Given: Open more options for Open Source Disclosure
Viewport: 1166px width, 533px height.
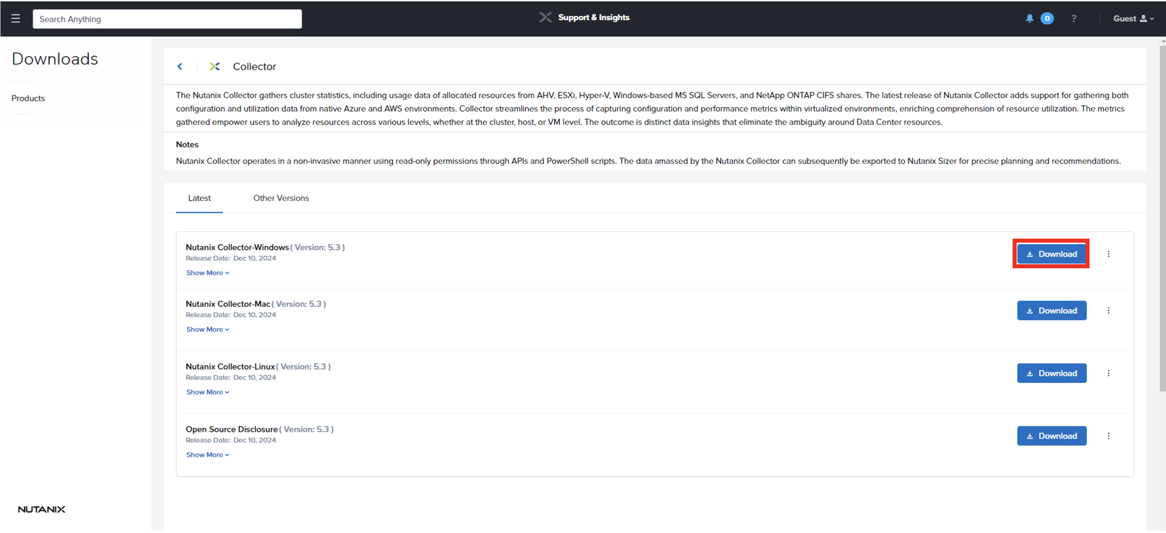Looking at the screenshot, I should (x=1108, y=436).
